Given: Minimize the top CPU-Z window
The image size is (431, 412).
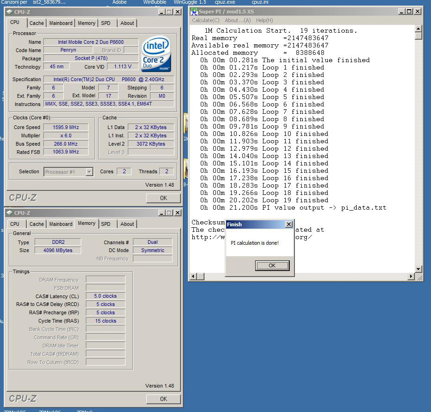Looking at the screenshot, I should pos(161,12).
